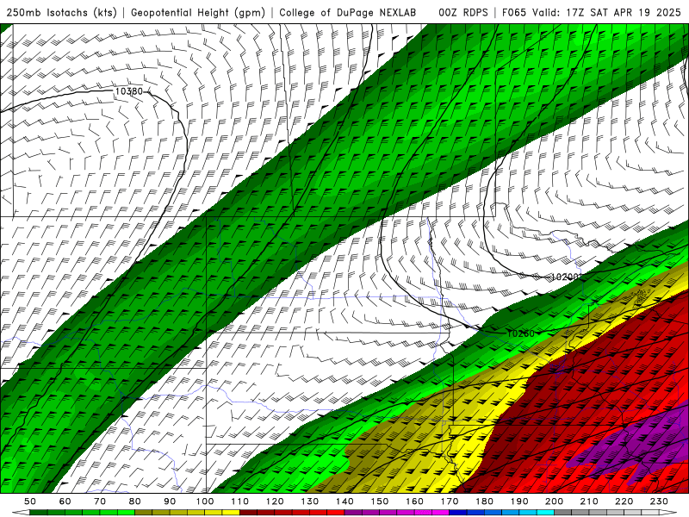Click the 170 value on the color scale
The width and height of the screenshot is (689, 517).
point(450,501)
